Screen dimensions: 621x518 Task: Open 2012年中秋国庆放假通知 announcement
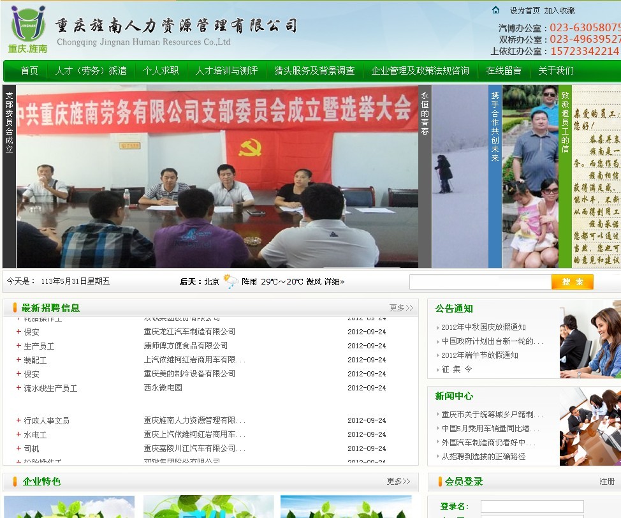point(483,327)
